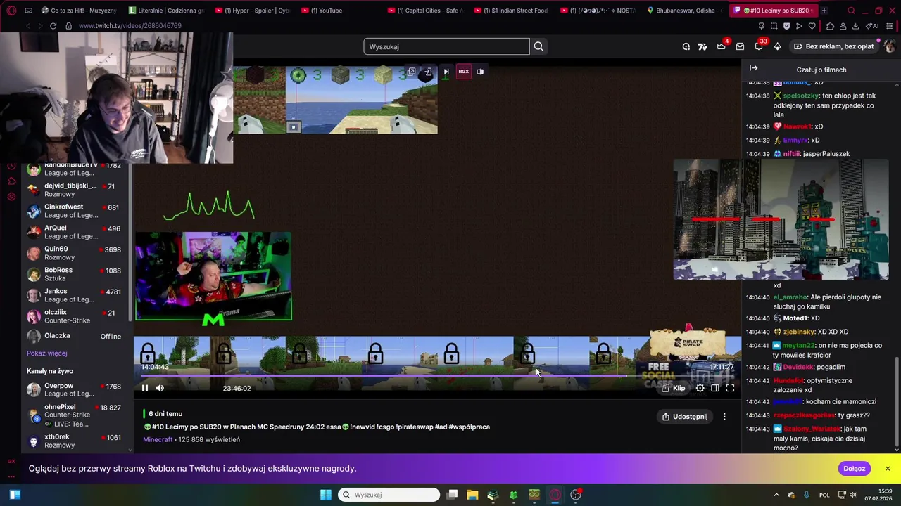
Task: Click microphone tray icon
Action: click(807, 495)
